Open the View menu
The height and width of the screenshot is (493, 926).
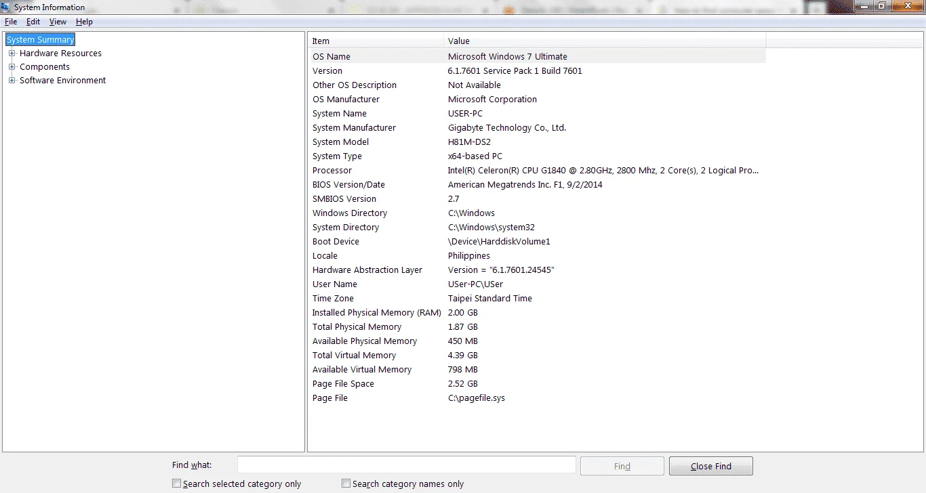58,22
